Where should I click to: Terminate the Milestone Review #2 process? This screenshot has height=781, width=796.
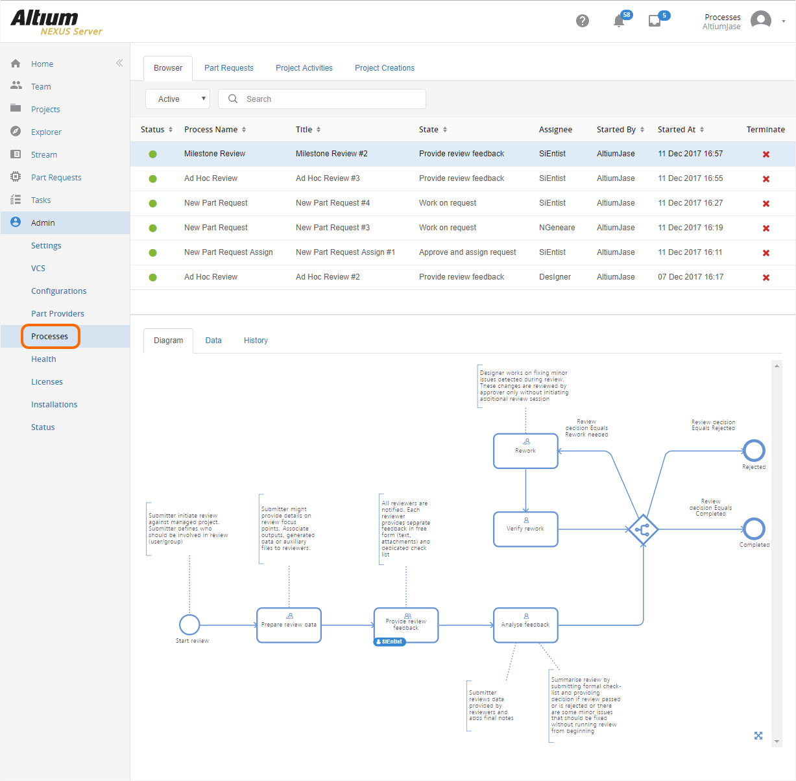click(x=766, y=154)
